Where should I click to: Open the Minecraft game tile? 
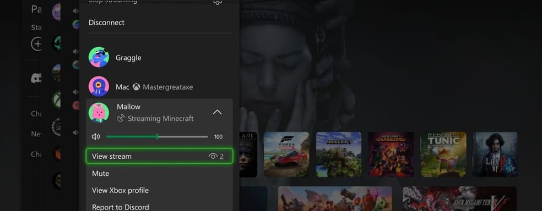pos(339,154)
